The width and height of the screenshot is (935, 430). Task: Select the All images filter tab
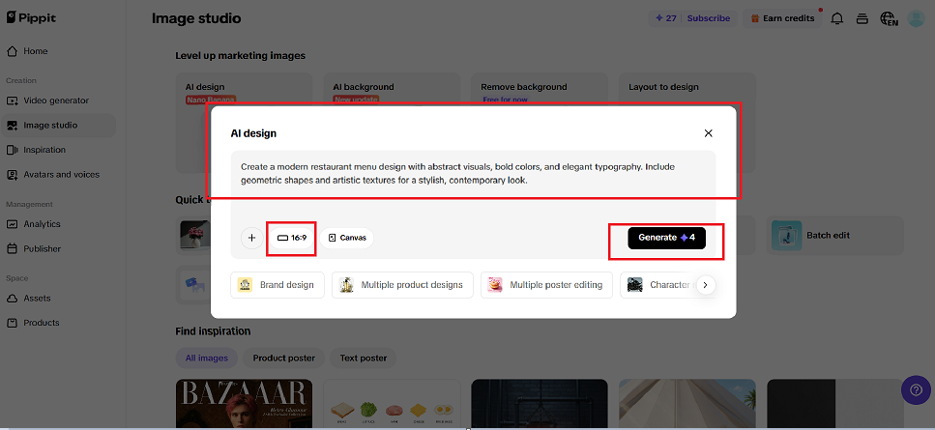[x=206, y=358]
